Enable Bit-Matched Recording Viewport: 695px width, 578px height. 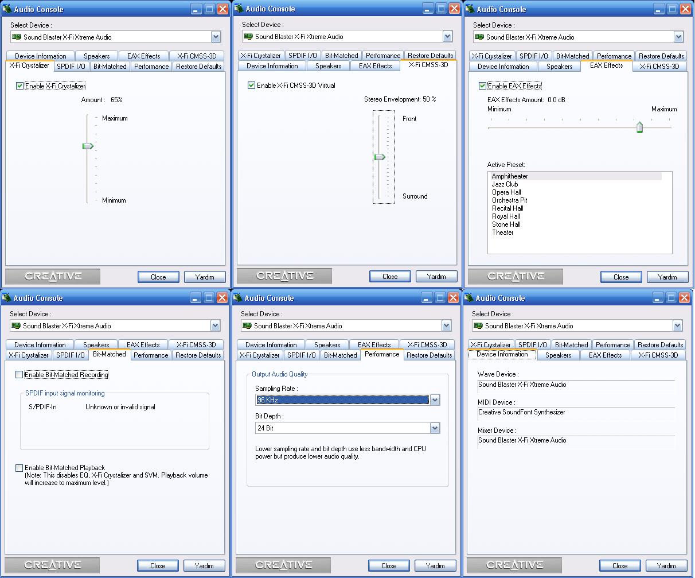coord(19,375)
